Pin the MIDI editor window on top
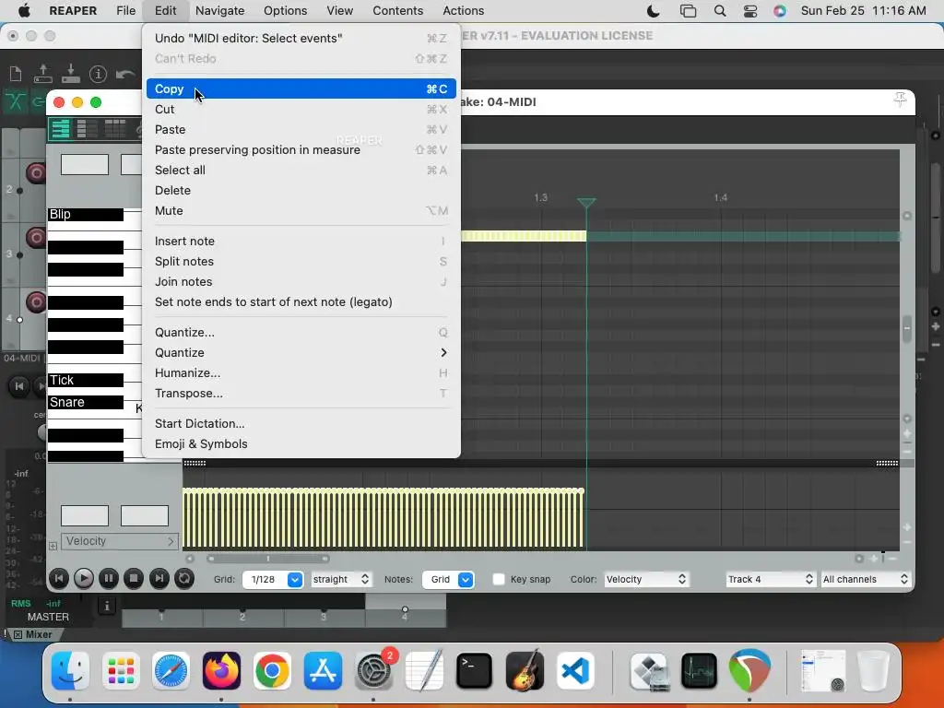The height and width of the screenshot is (708, 944). pos(900,100)
